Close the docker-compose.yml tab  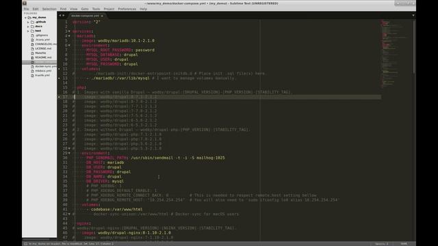tap(102, 16)
